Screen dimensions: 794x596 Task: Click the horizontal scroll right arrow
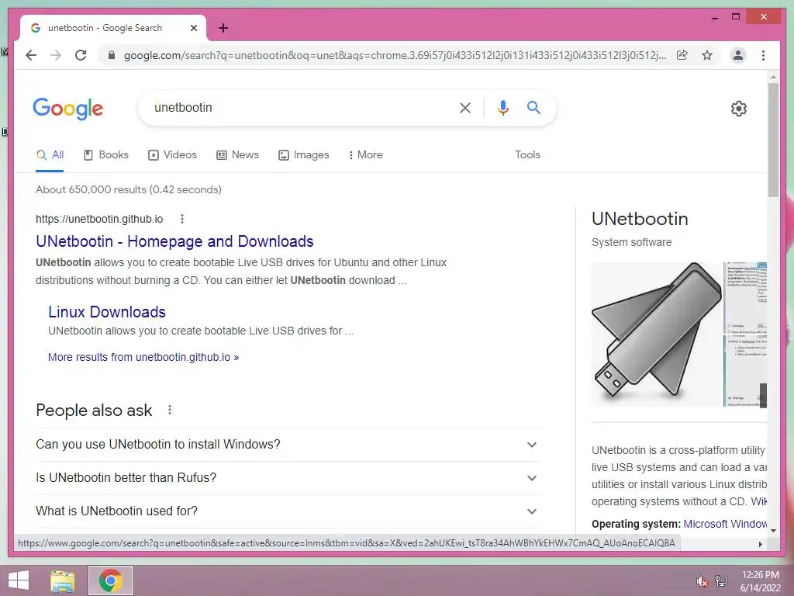click(x=760, y=544)
